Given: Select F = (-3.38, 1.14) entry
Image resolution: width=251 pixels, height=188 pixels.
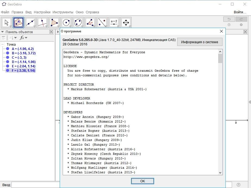Looking at the screenshot, I should point(23,70).
